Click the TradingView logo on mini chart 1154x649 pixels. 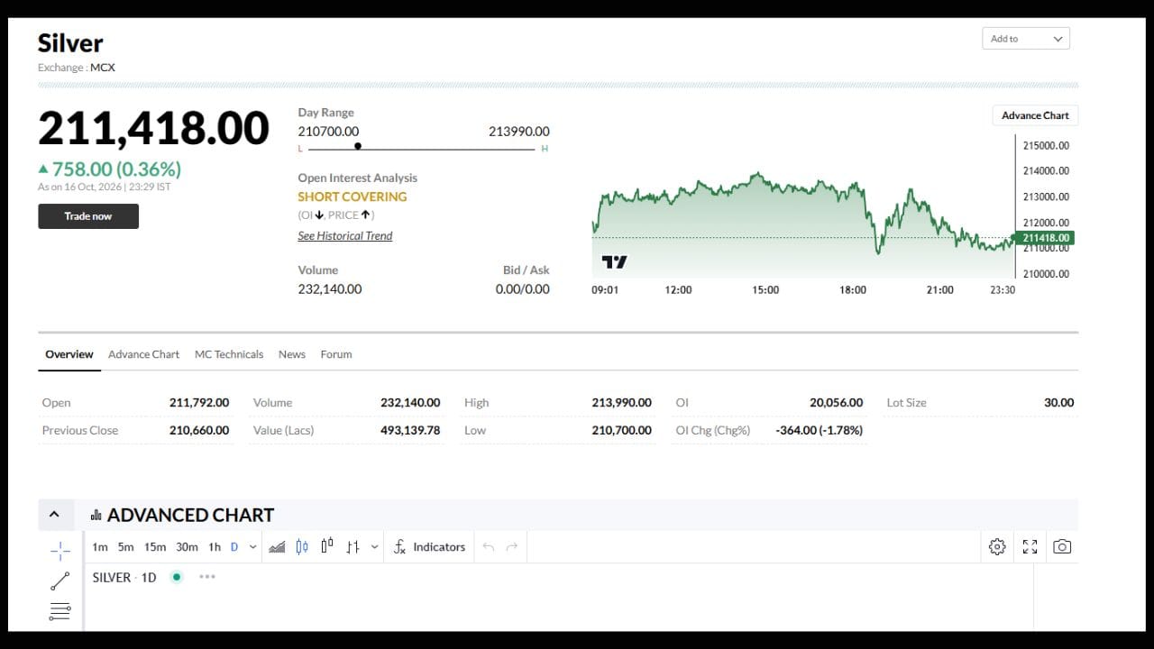click(614, 262)
